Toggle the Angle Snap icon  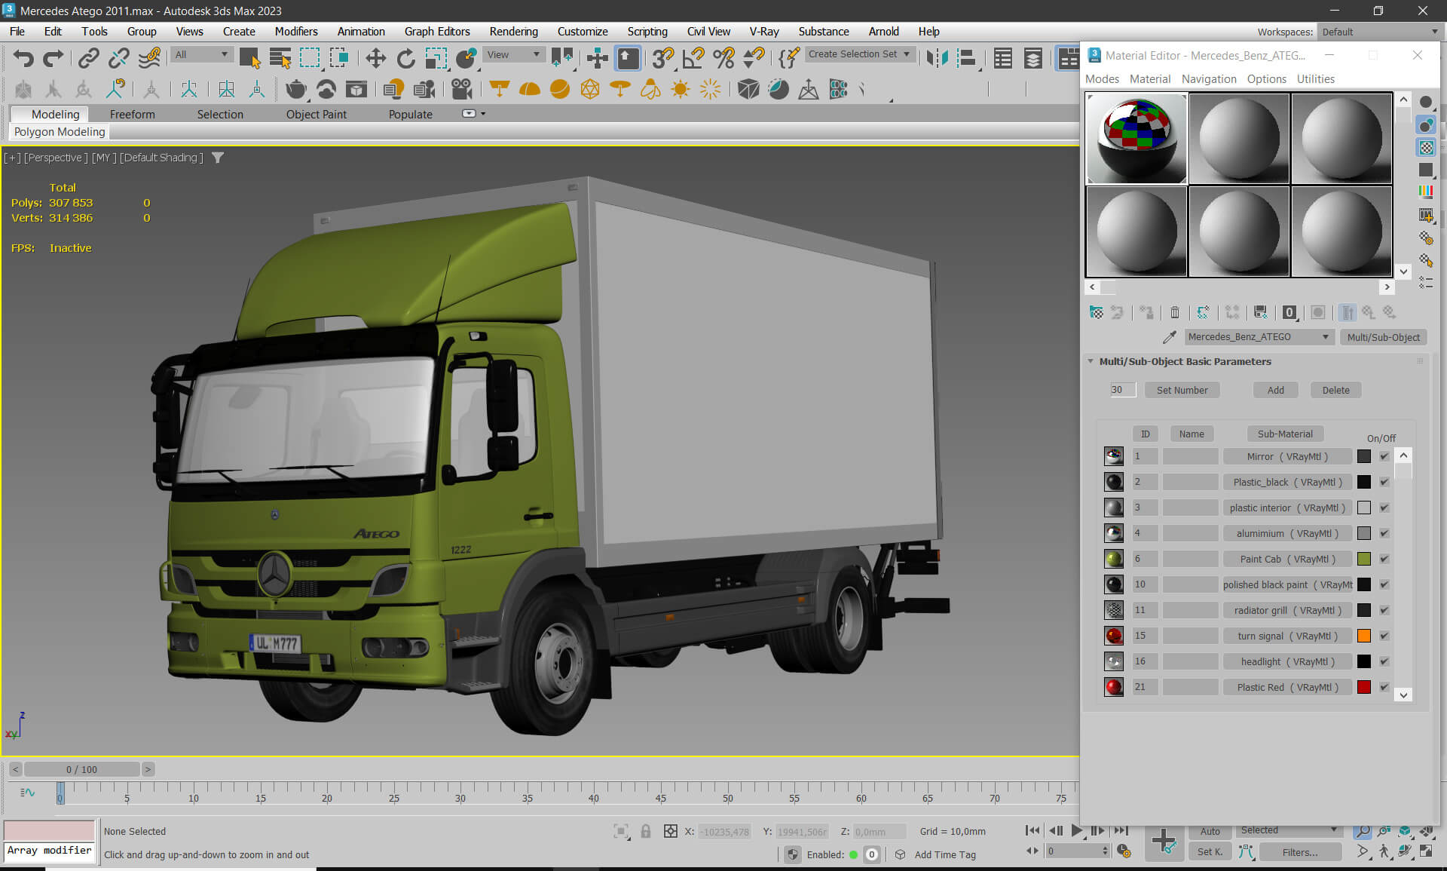pos(693,58)
